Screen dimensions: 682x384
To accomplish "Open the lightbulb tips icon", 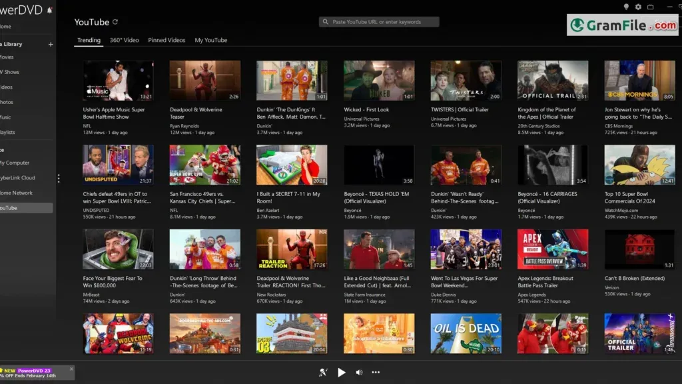I will click(626, 7).
